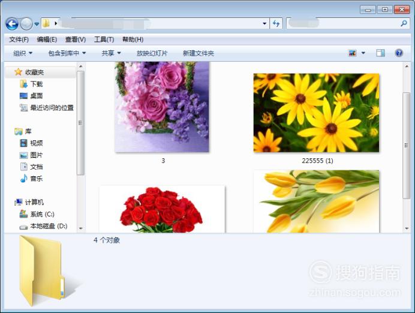Click the change view icon
Screen dimensions: 415x313
coord(352,53)
